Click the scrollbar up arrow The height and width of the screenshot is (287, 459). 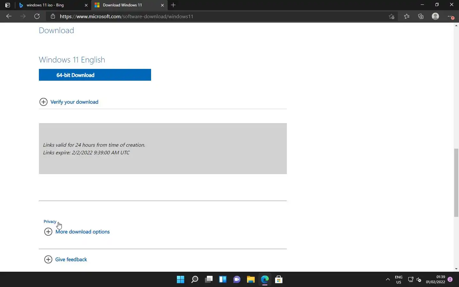click(x=456, y=25)
